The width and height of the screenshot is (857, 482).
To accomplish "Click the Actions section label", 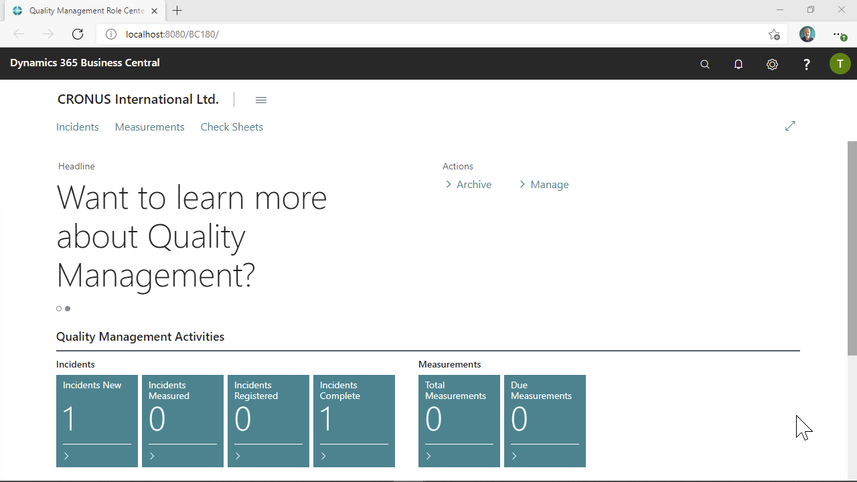I will tap(458, 166).
